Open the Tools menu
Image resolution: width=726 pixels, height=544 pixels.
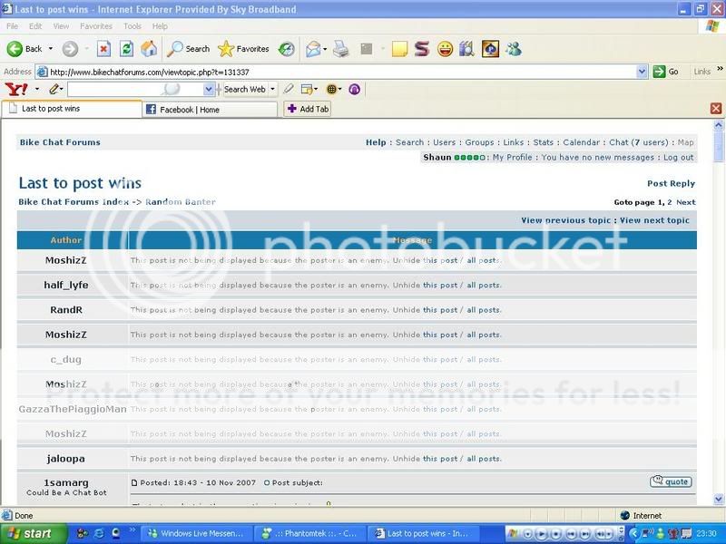132,26
